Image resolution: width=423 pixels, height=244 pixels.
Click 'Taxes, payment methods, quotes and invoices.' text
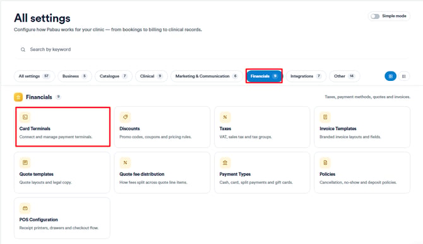click(367, 97)
